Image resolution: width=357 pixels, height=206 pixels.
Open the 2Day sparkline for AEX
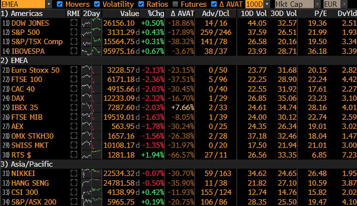click(x=92, y=127)
